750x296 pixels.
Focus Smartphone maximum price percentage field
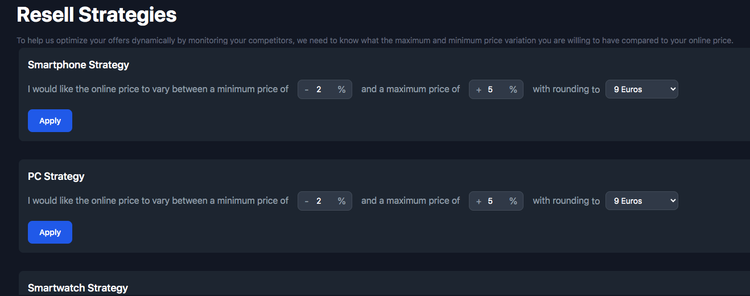tap(494, 89)
